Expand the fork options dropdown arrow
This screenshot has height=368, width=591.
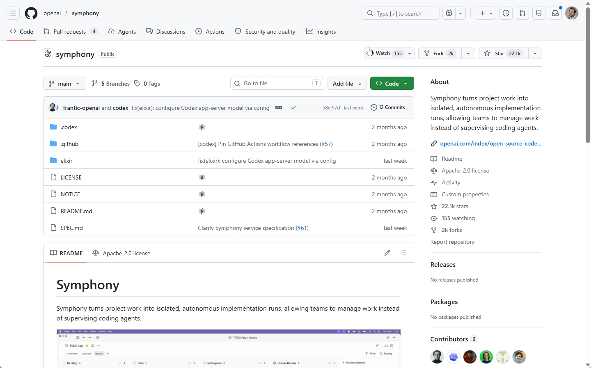click(x=468, y=53)
